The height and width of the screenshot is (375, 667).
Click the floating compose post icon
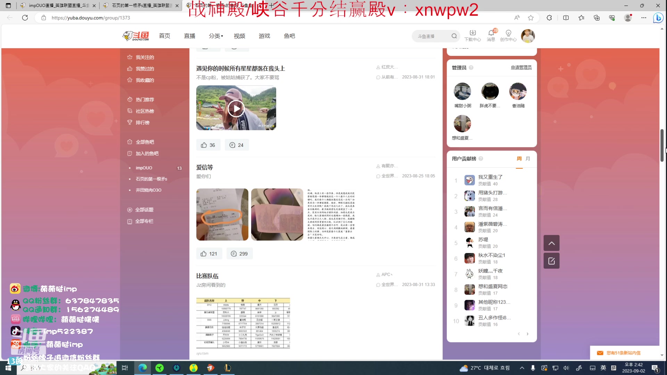[x=551, y=261]
